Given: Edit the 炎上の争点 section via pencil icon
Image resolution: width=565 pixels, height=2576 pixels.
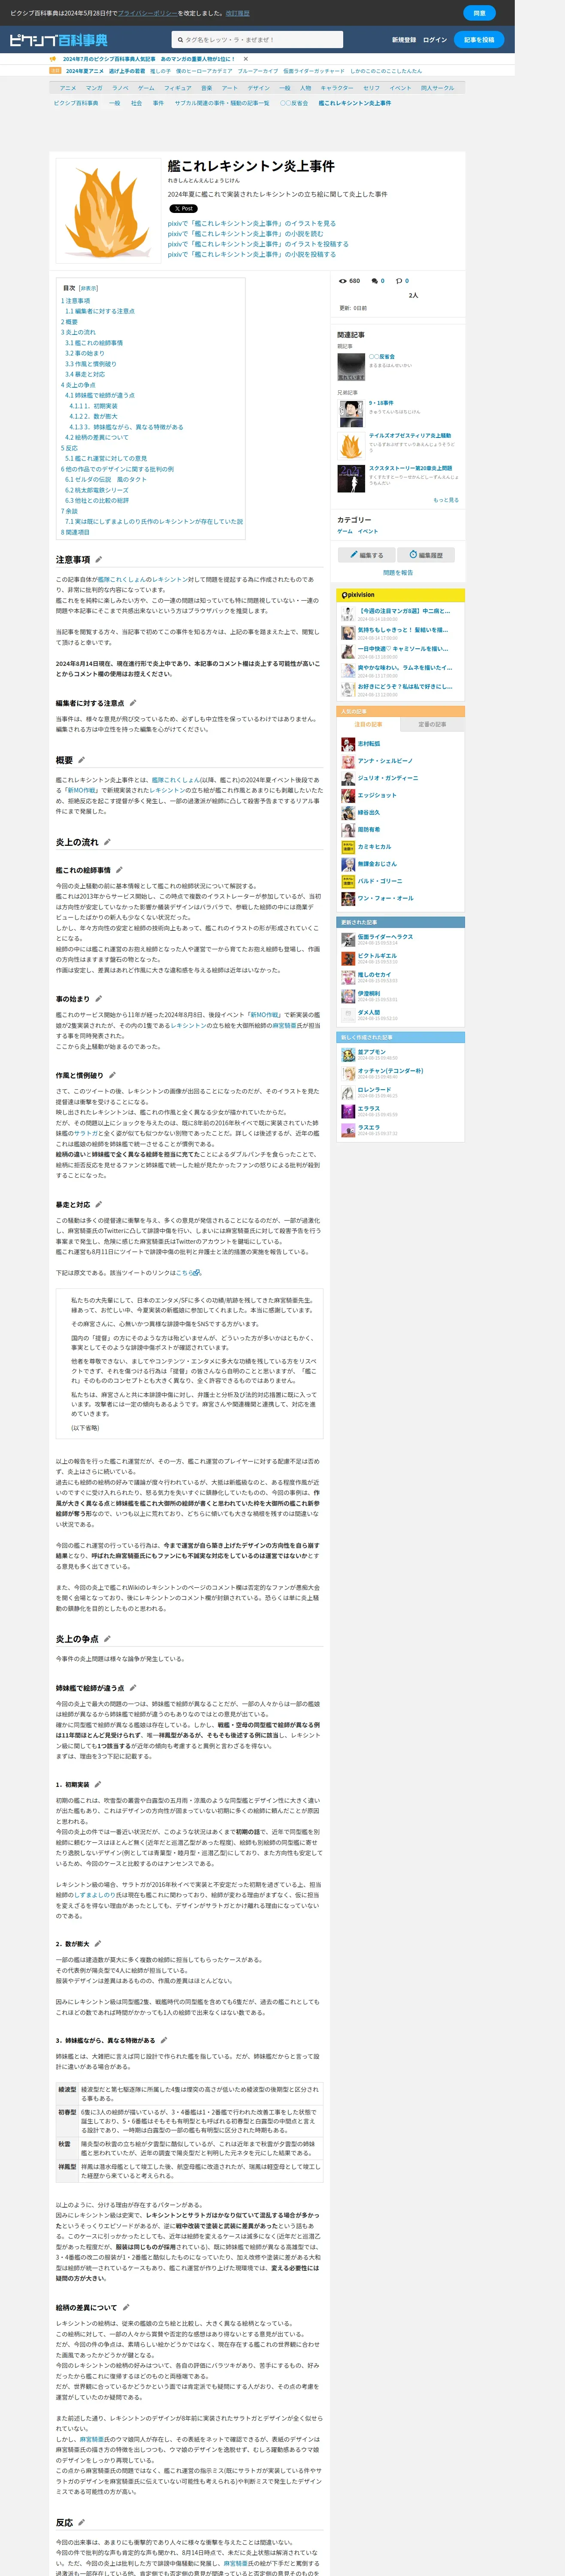Looking at the screenshot, I should (x=107, y=1639).
